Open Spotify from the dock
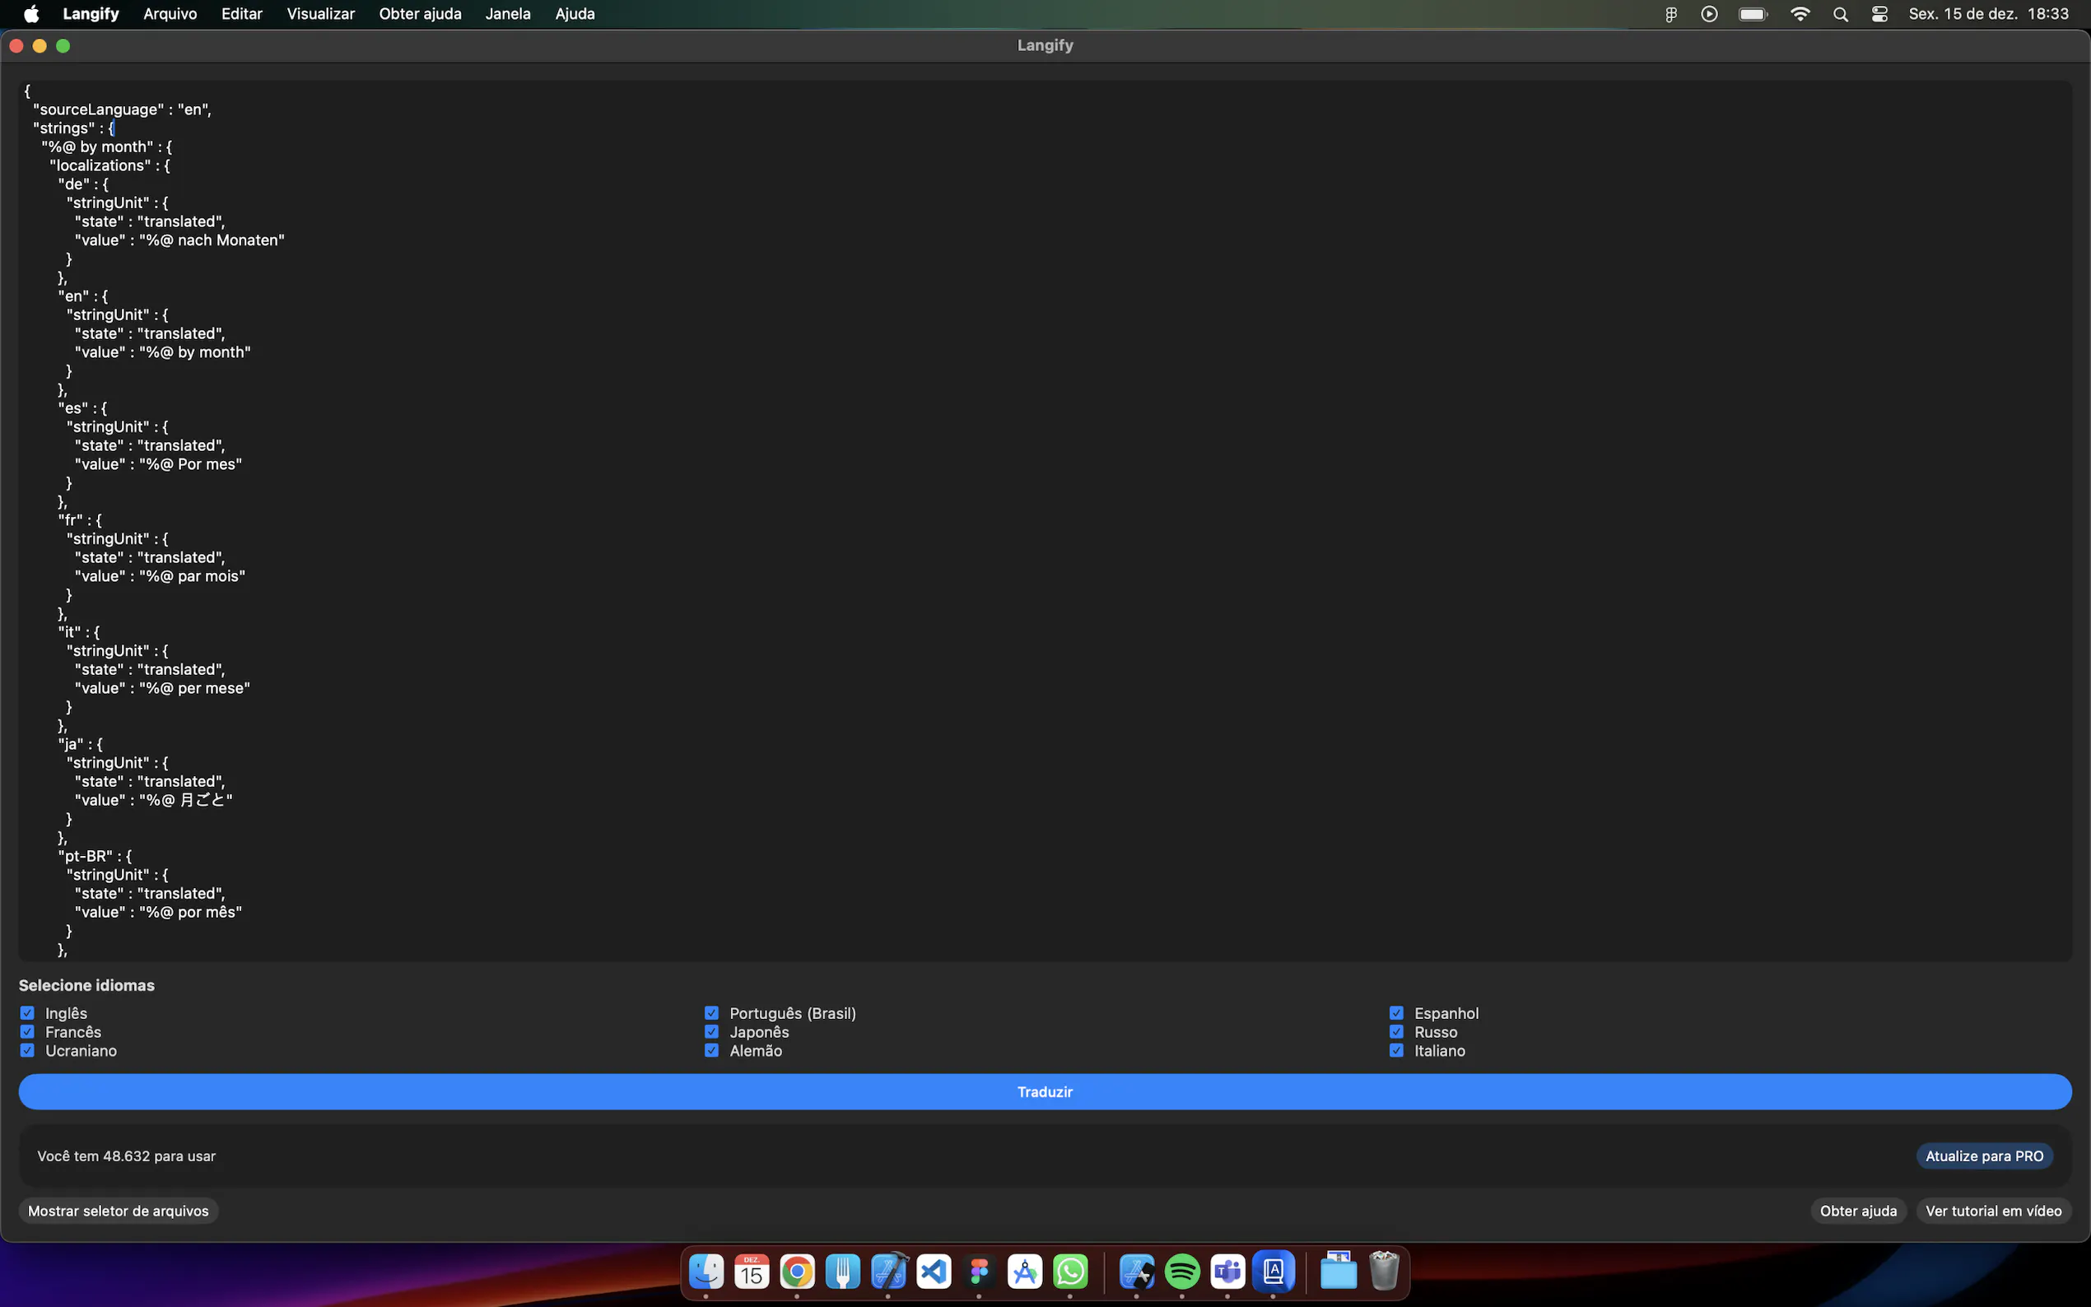Screen dimensions: 2091x1307 (1182, 1272)
